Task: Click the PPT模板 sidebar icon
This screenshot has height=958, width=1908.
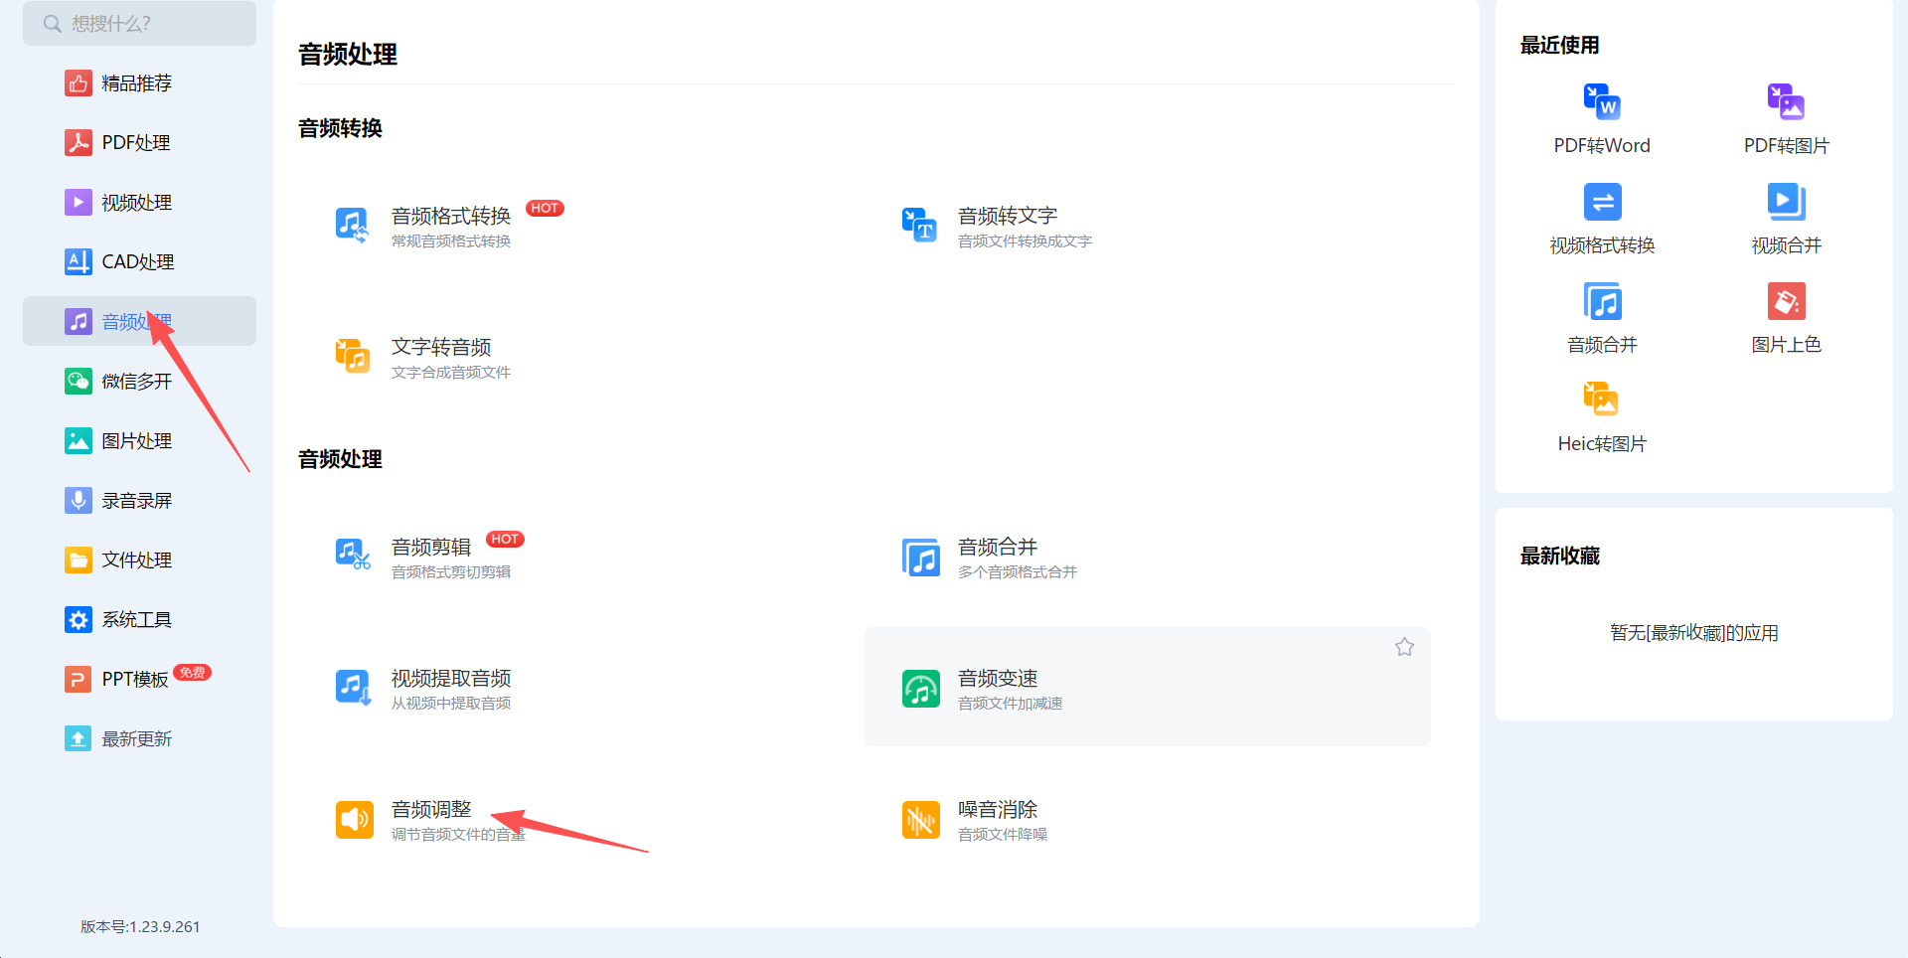Action: click(79, 679)
